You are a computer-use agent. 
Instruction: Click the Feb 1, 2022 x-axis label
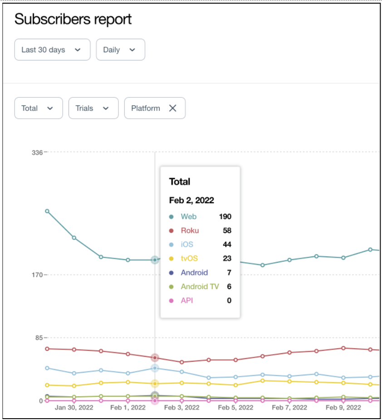pyautogui.click(x=128, y=408)
